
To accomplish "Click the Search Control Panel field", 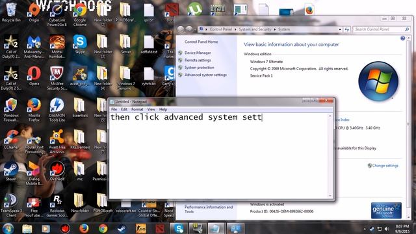I will tap(382, 29).
